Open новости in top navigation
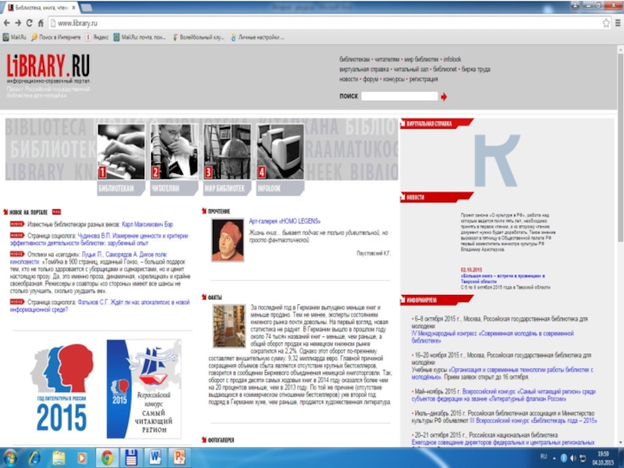The height and width of the screenshot is (468, 624). 349,80
